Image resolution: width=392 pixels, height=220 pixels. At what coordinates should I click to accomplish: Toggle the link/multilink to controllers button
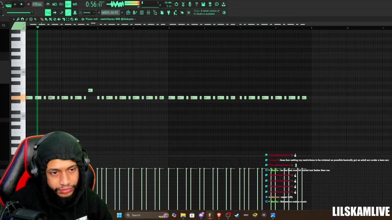click(x=68, y=13)
